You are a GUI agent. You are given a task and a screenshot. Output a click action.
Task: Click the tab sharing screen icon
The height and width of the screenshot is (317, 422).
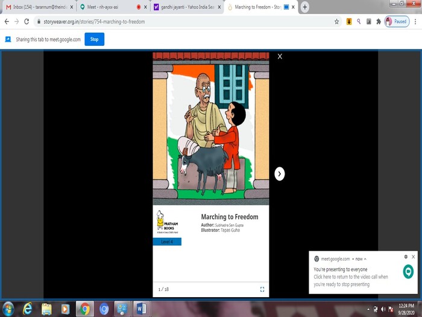coord(8,39)
